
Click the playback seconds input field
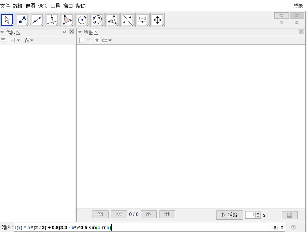250,215
